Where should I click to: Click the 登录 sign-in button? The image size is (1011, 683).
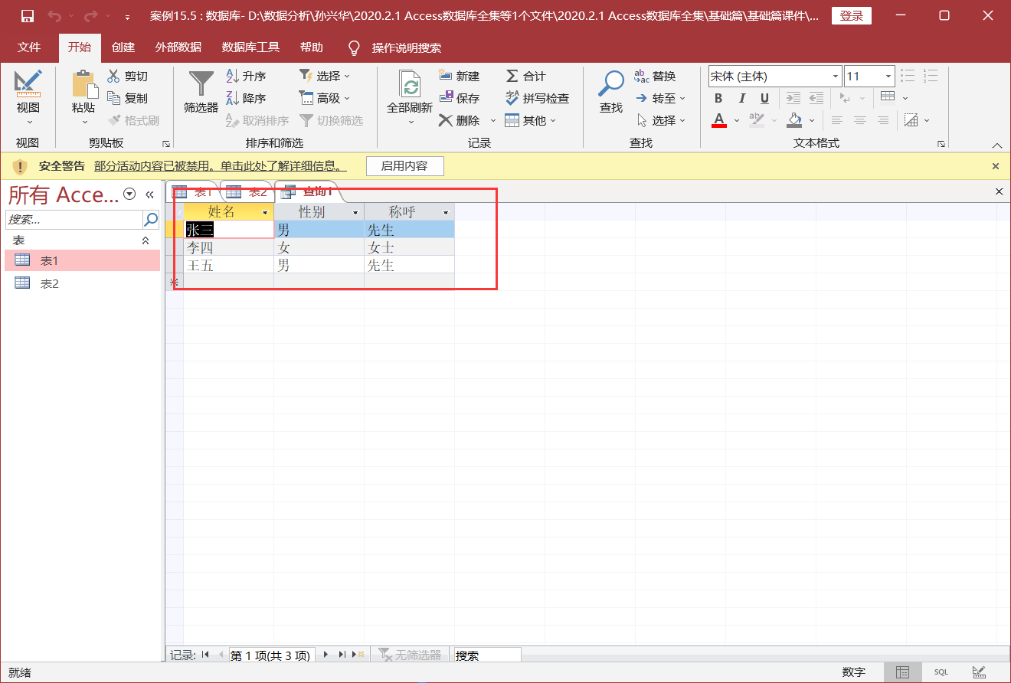tap(852, 16)
